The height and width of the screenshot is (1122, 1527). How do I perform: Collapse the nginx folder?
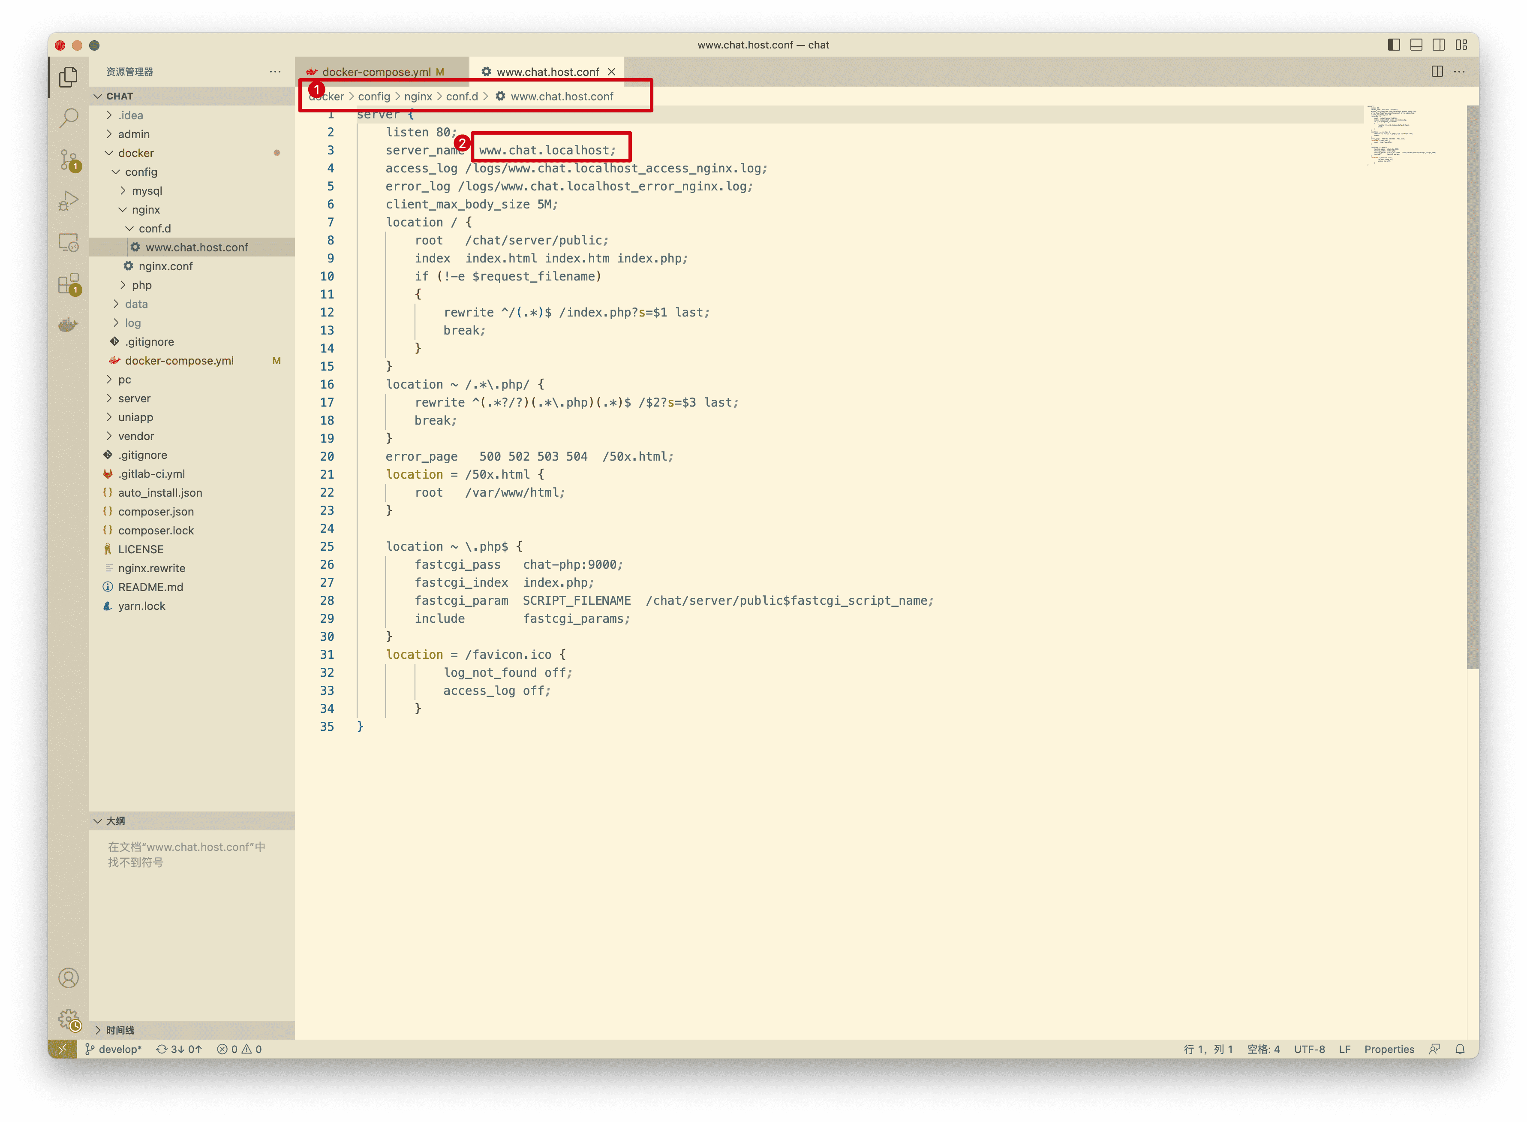pyautogui.click(x=192, y=210)
